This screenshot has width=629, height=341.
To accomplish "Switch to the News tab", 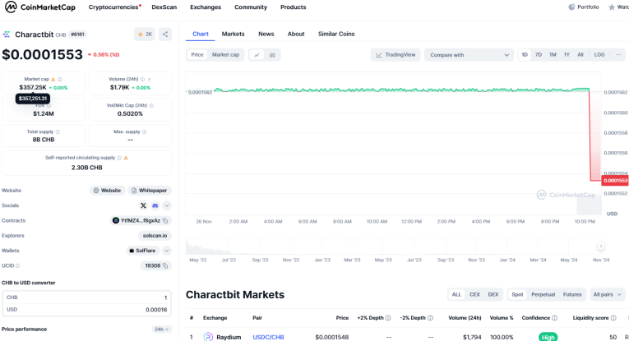I will (x=266, y=34).
